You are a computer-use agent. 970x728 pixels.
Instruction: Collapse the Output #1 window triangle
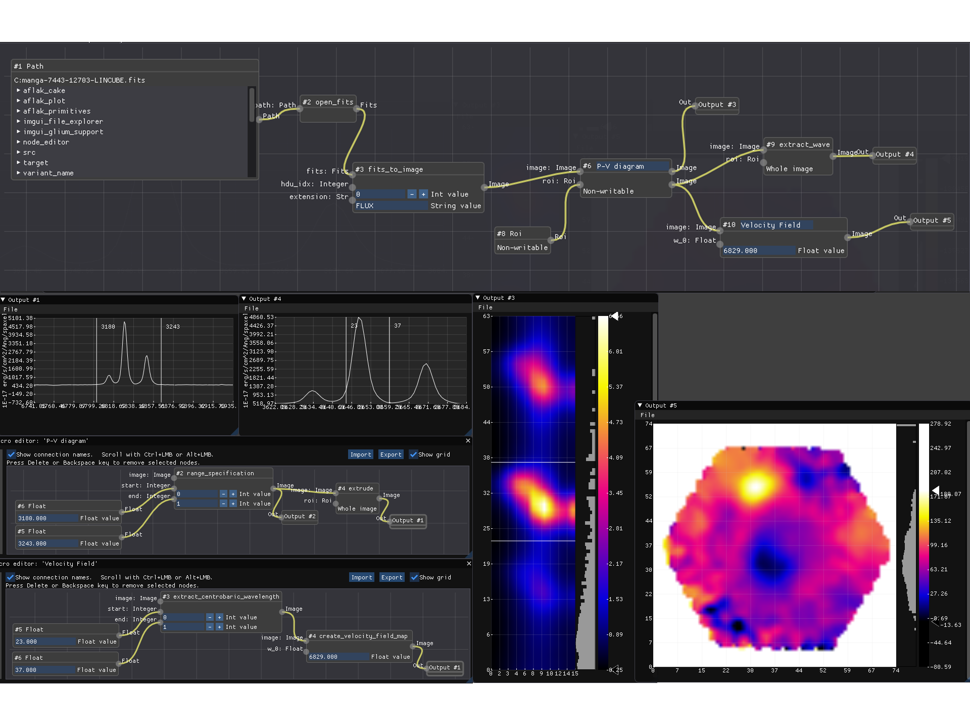3,300
